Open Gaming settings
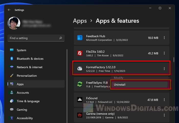Image resolution: width=179 pixels, height=123 pixels. tap(36, 110)
